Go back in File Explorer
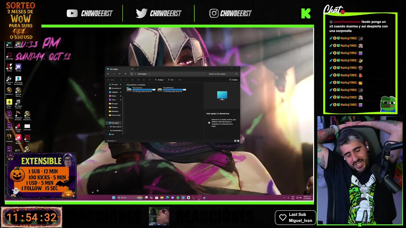 coord(108,74)
